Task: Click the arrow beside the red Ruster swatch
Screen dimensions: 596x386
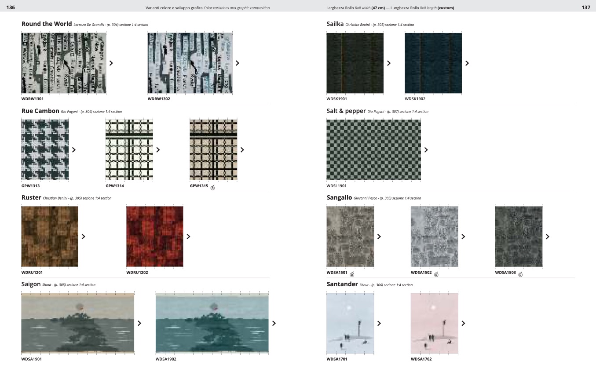Action: (x=189, y=237)
